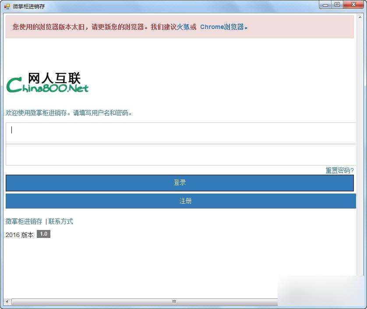Click the China800.Net logo image
Viewport: 367px width, 309px height.
[x=47, y=83]
